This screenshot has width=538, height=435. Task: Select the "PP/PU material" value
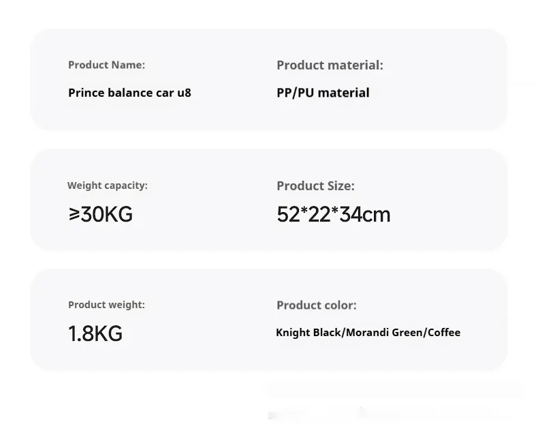[x=323, y=93]
